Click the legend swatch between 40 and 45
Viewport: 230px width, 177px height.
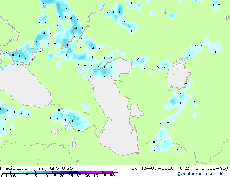click(98, 172)
